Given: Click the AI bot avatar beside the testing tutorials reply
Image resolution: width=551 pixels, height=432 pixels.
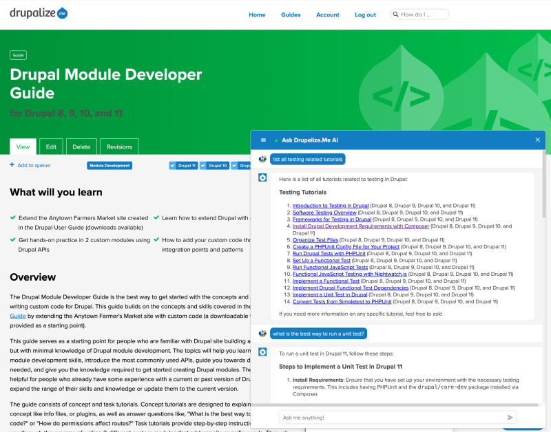Looking at the screenshot, I should (x=262, y=177).
